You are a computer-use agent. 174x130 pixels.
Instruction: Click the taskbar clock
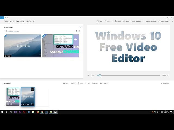166,112
